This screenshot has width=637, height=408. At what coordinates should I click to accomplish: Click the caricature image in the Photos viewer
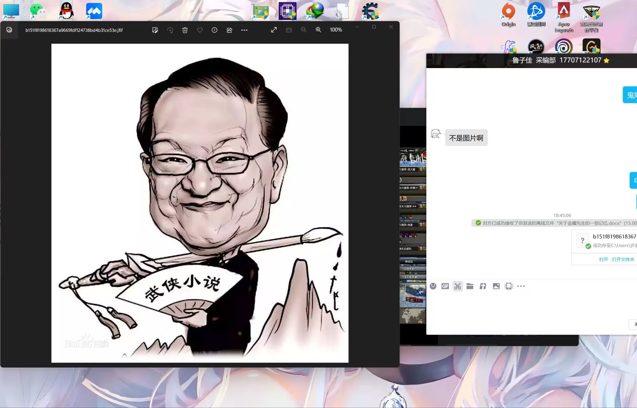tap(200, 203)
